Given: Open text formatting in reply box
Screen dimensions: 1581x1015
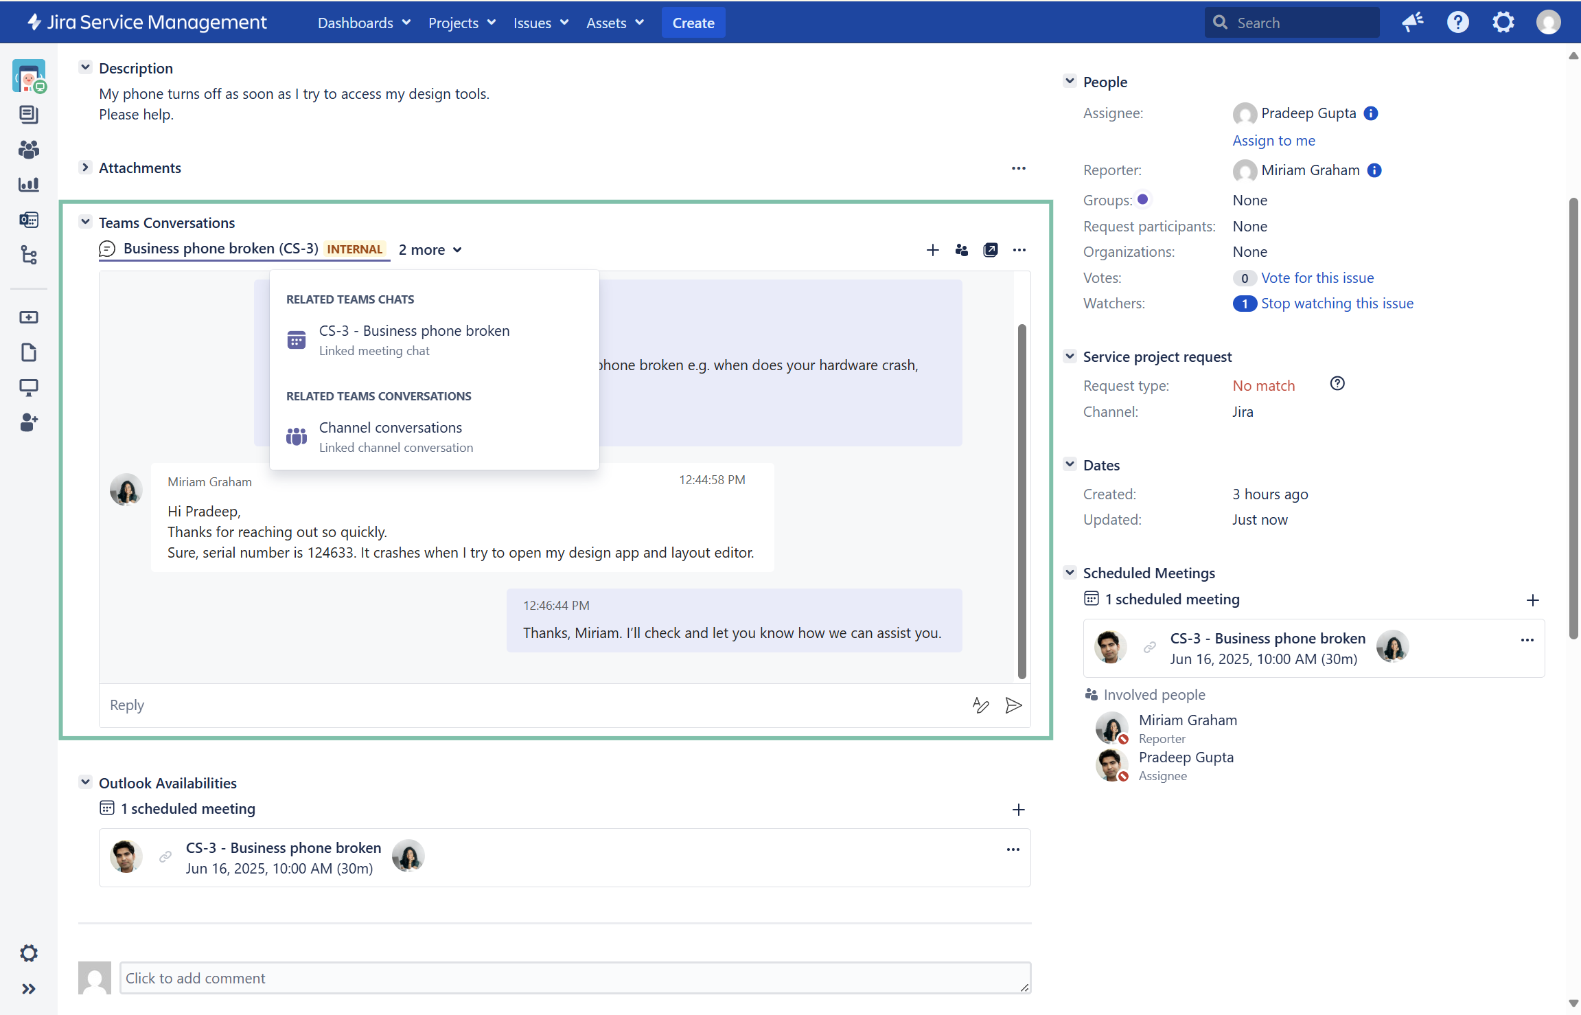Looking at the screenshot, I should tap(980, 705).
